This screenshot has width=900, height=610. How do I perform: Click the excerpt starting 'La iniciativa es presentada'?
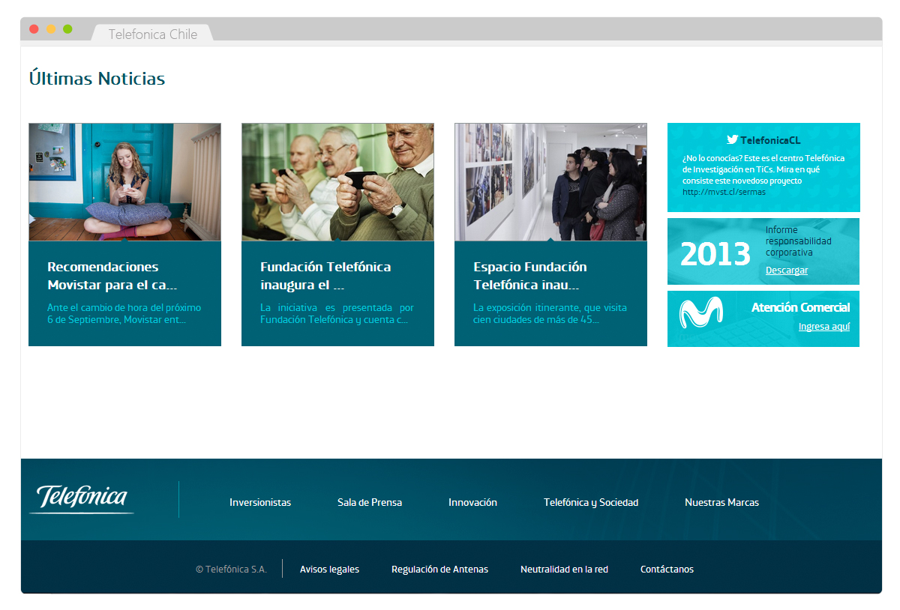pos(337,314)
